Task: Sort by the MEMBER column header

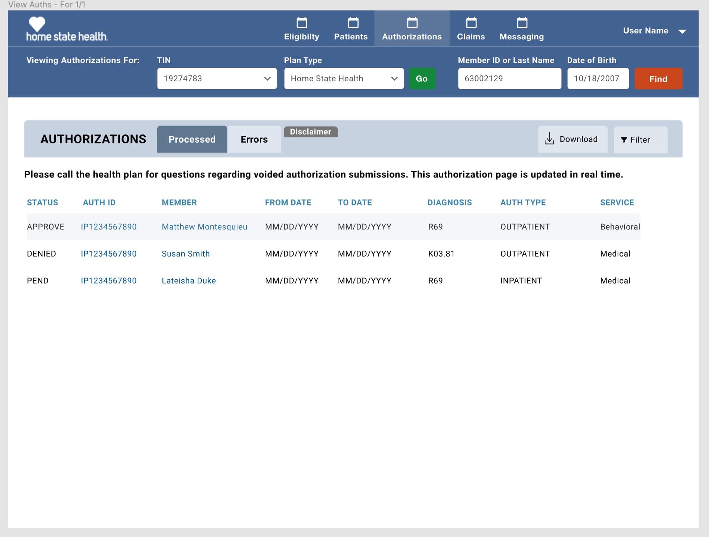Action: [179, 203]
